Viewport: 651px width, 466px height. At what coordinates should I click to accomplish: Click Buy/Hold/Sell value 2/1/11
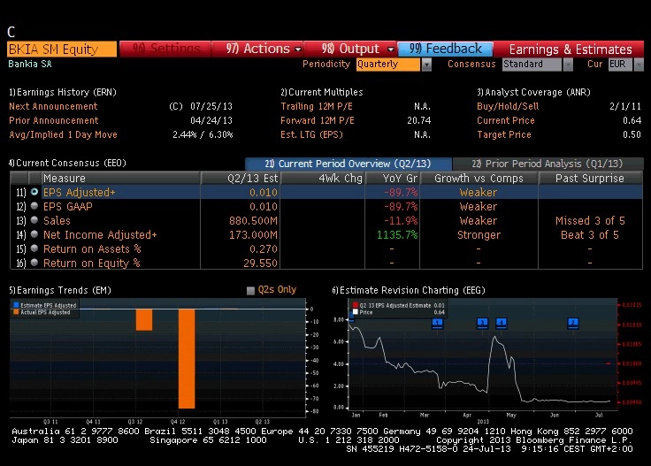tap(625, 106)
